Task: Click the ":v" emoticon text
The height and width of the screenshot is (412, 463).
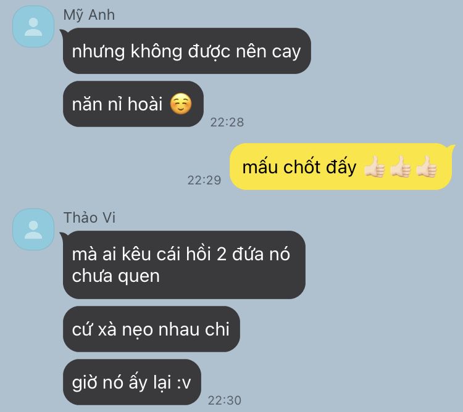Action: click(184, 383)
